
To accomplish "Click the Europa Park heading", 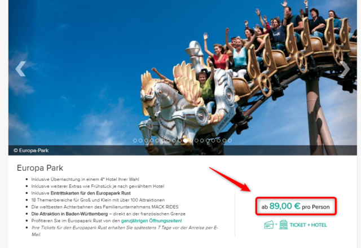I will pyautogui.click(x=40, y=168).
